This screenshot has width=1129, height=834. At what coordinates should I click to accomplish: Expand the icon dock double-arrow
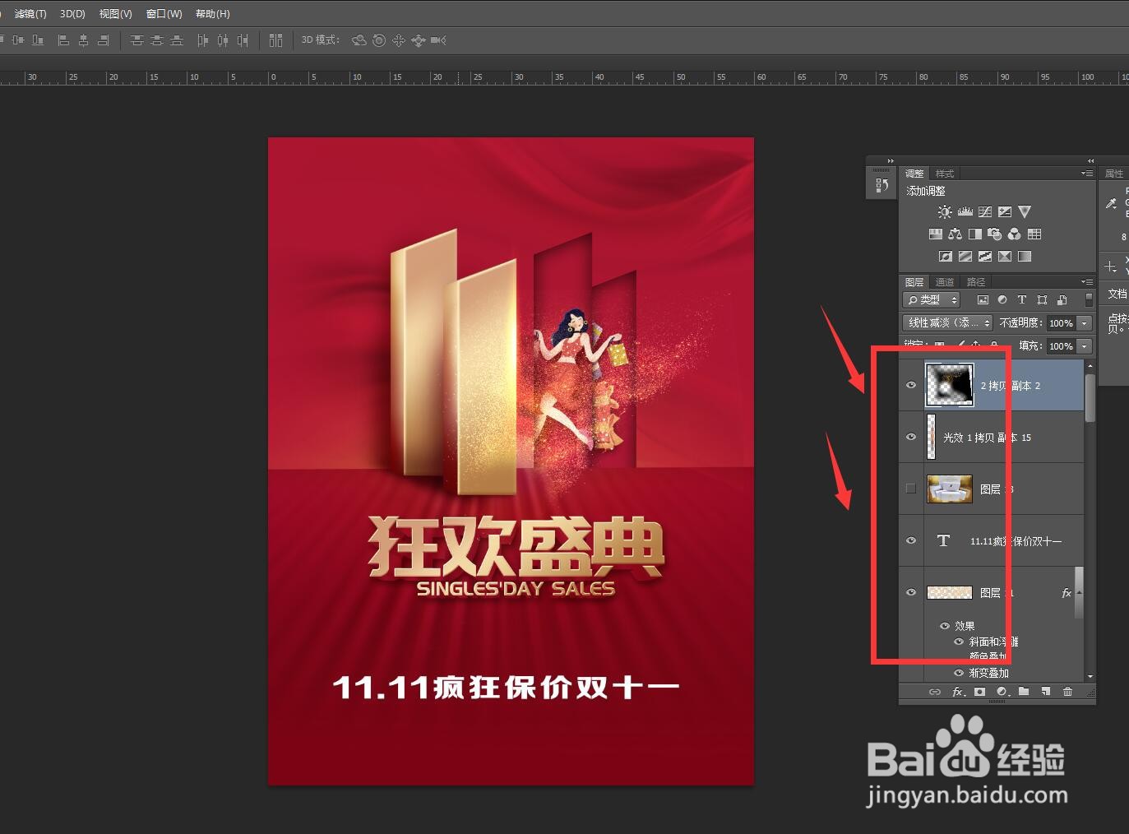coord(890,160)
